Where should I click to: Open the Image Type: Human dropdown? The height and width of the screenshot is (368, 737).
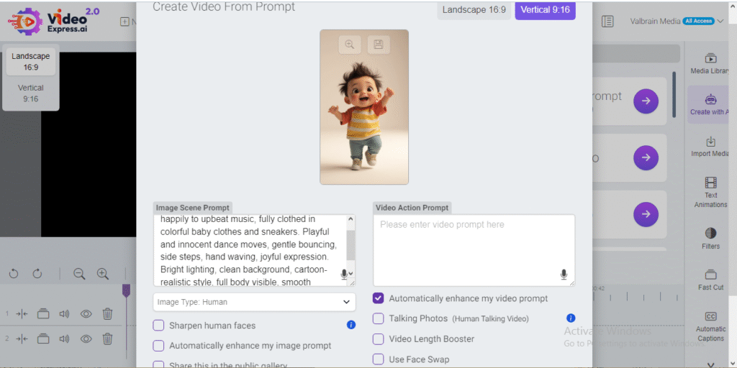[x=255, y=302]
